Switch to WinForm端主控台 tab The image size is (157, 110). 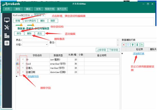[21, 15]
